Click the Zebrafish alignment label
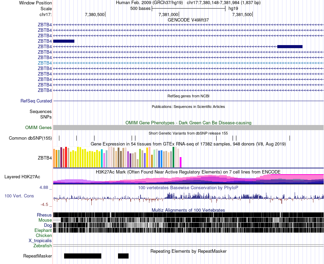 (43, 246)
